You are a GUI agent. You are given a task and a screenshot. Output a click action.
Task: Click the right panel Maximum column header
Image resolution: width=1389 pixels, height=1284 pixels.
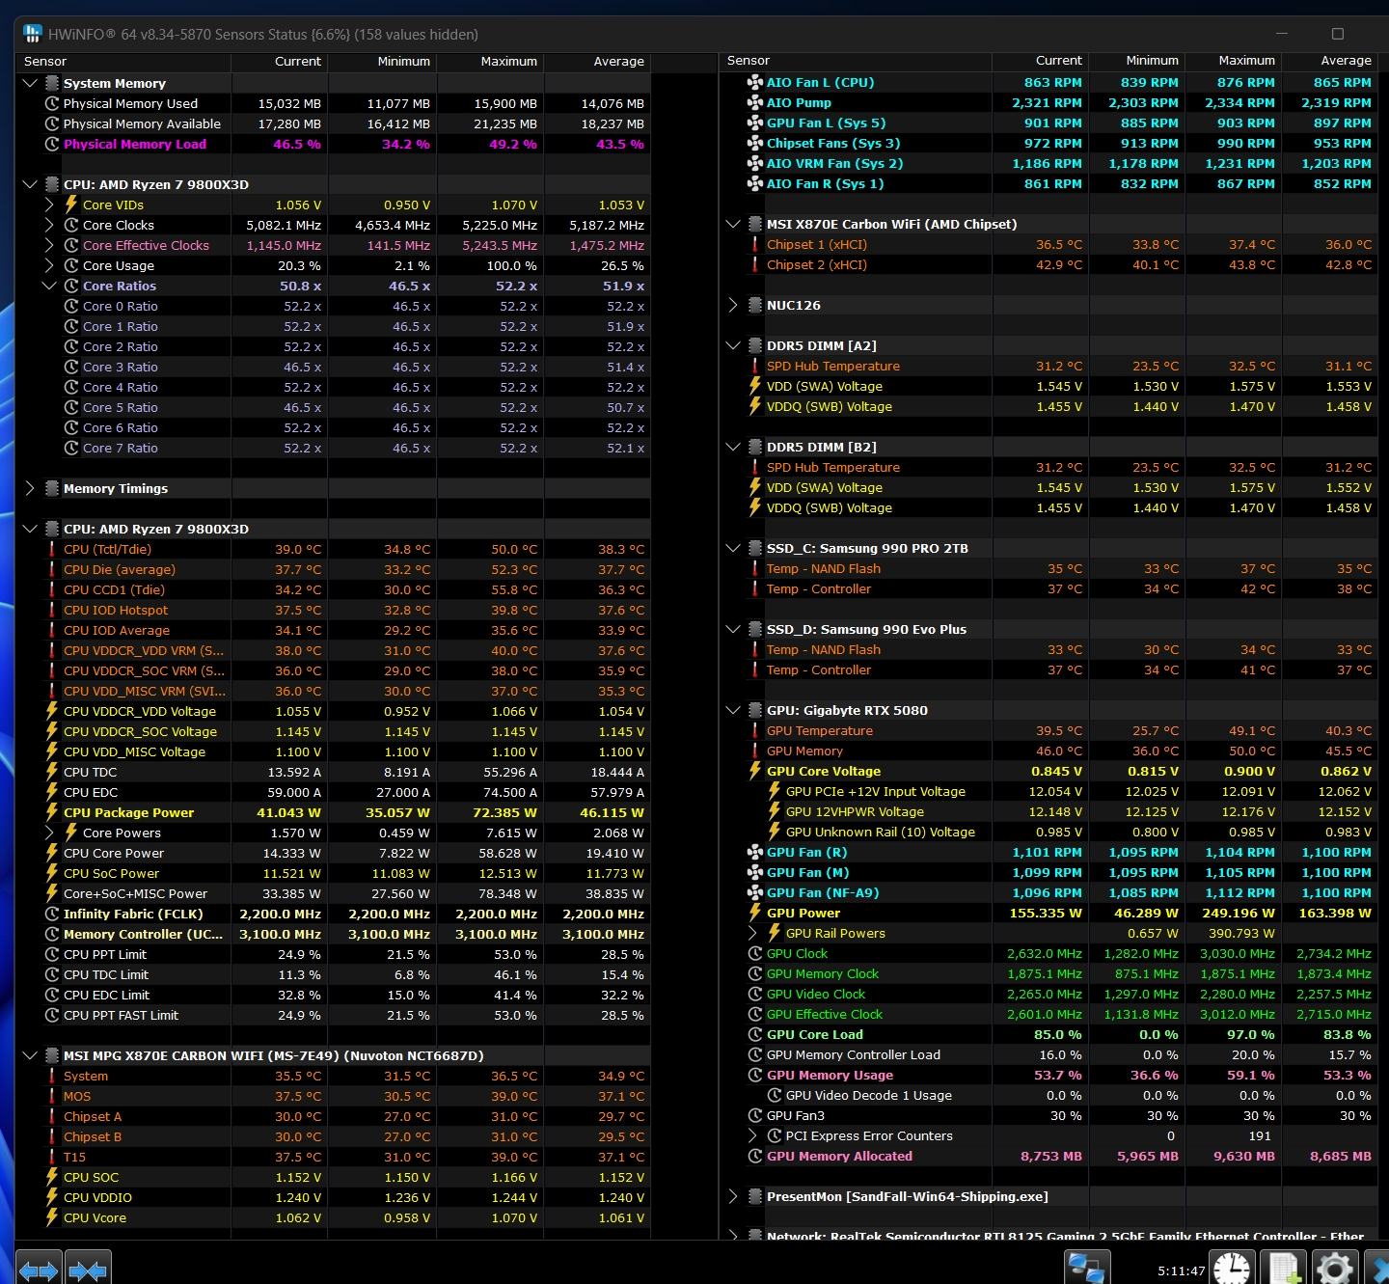pos(1234,60)
